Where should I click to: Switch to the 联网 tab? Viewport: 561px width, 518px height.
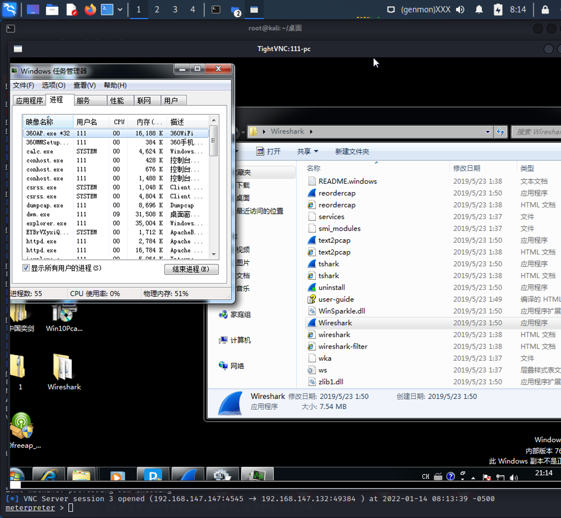tap(148, 101)
